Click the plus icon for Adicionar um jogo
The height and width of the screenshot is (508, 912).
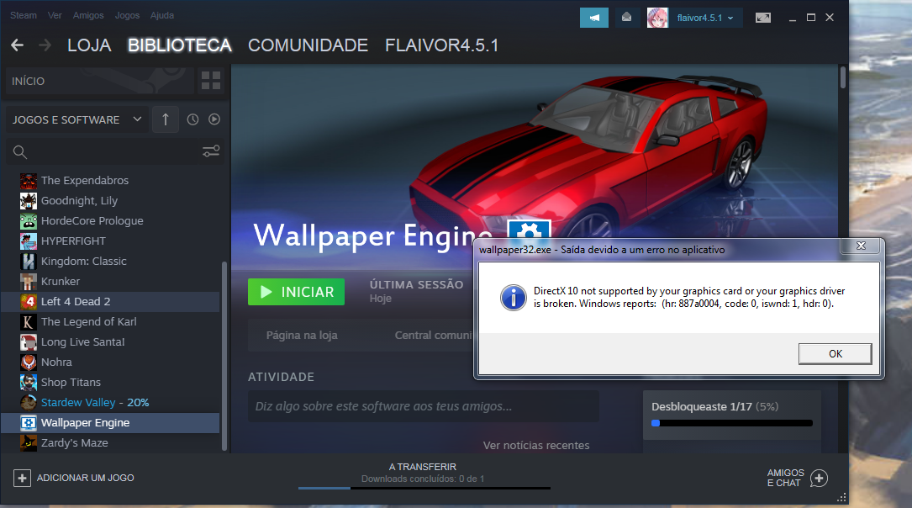pos(22,478)
